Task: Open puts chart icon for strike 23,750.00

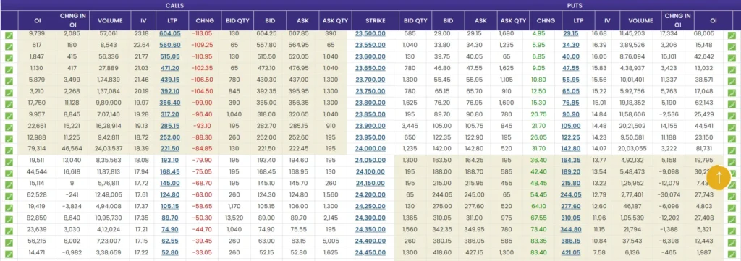Action: [732, 93]
